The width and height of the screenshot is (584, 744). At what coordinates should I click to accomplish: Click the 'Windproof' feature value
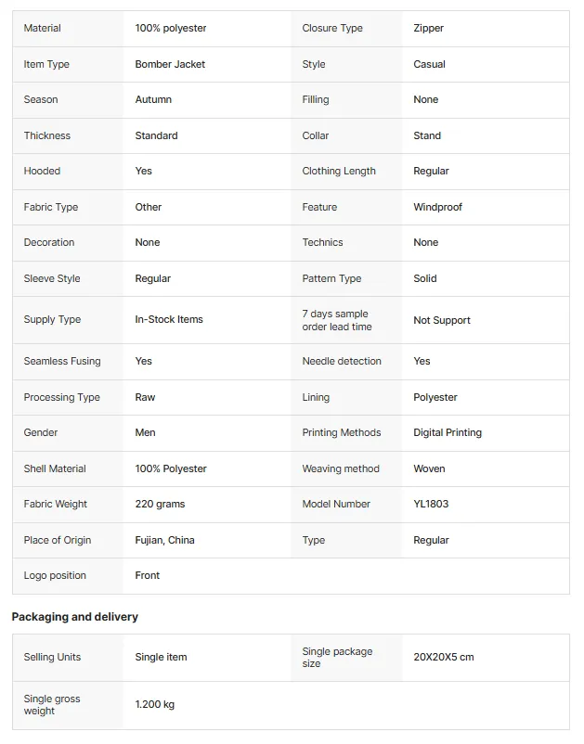[437, 207]
